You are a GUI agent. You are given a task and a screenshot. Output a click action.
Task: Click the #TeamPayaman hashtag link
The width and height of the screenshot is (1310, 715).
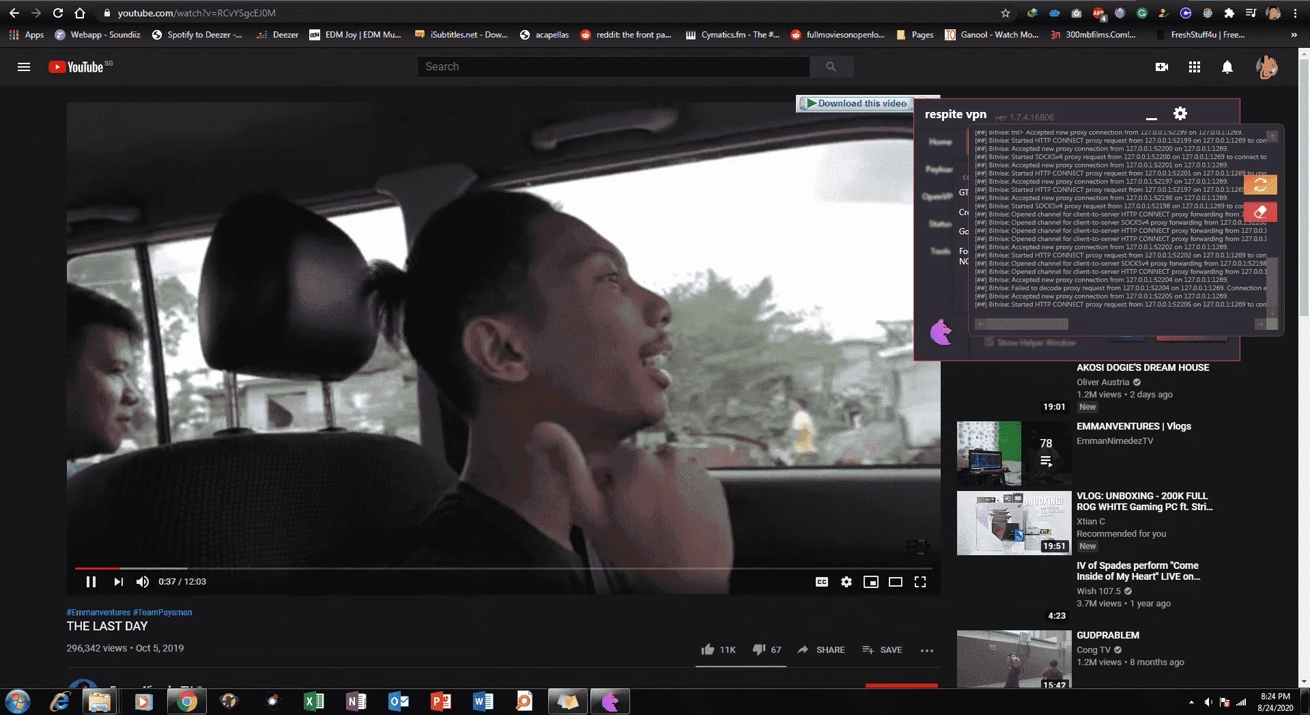[162, 613]
